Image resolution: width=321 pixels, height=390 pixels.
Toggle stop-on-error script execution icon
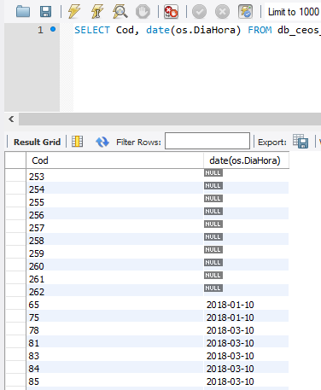[x=171, y=12]
